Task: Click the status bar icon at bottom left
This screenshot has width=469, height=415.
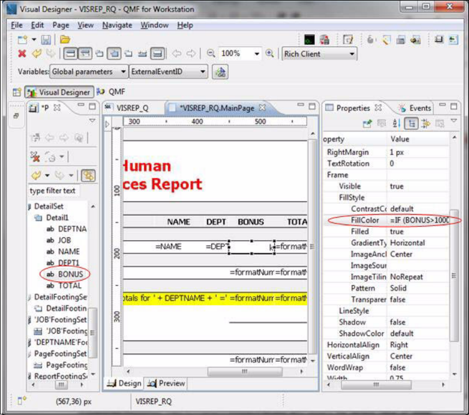Action: click(x=21, y=401)
